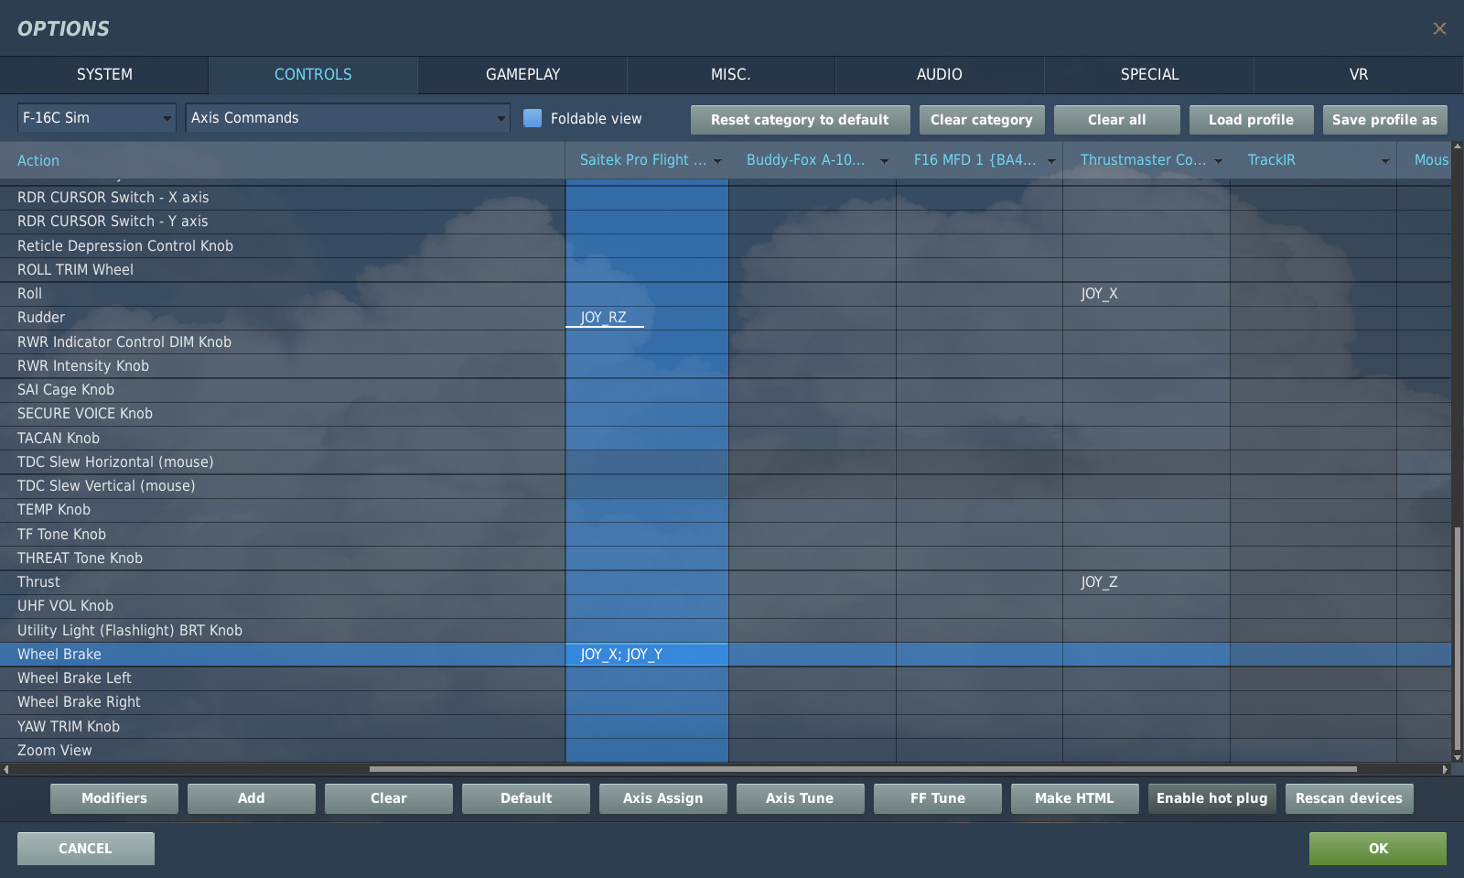Select the Wheel Brake Left row

point(726,678)
